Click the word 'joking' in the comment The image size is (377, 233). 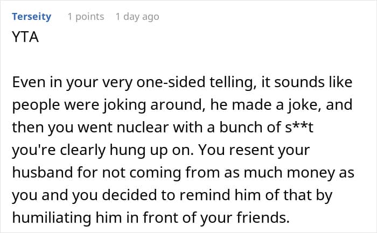click(124, 105)
